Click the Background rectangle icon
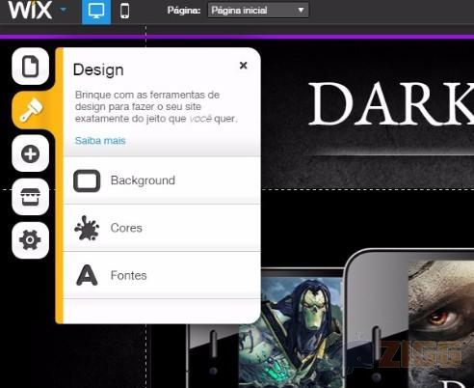Viewport: 474px width, 388px height. coord(87,180)
